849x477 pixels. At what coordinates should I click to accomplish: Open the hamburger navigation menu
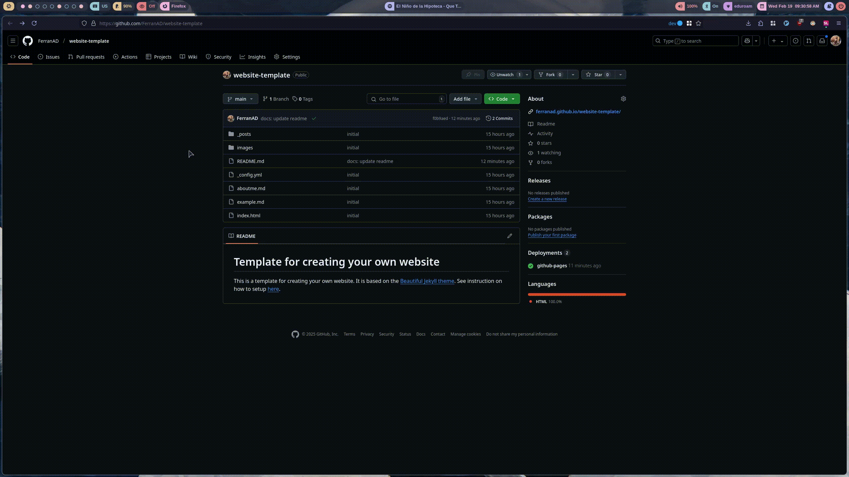pyautogui.click(x=13, y=41)
